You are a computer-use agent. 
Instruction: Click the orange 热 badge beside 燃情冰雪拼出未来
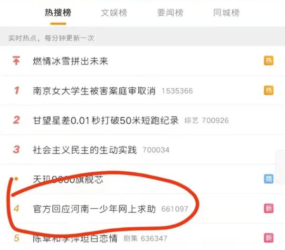pos(269,61)
